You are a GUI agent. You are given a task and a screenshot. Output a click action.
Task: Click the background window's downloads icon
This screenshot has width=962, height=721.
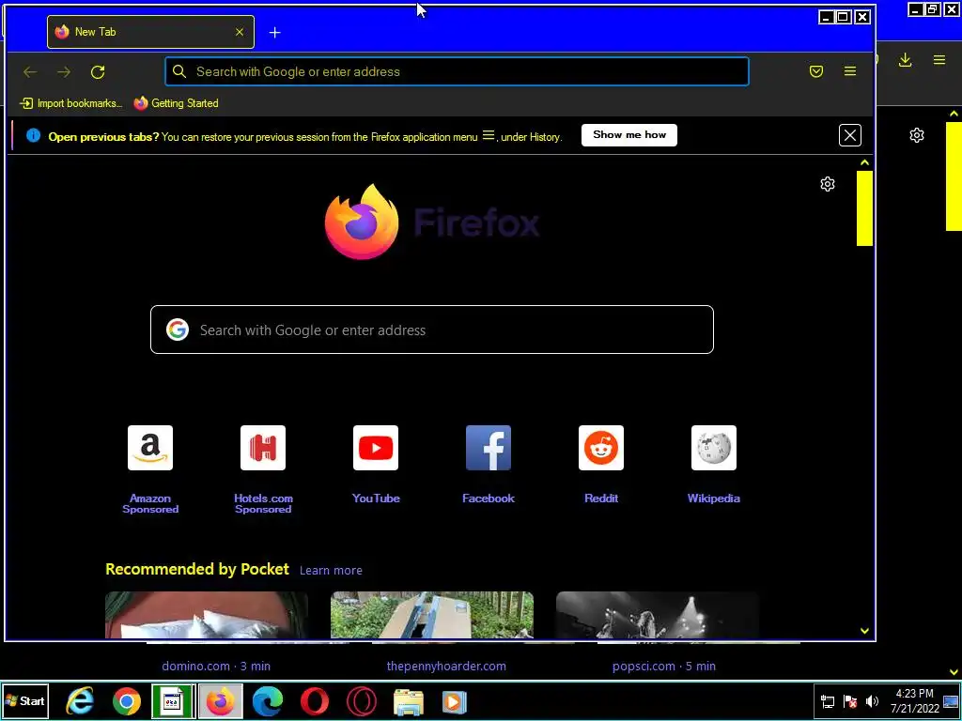click(x=905, y=59)
